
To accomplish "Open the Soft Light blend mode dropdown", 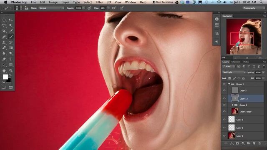I will point(234,72).
